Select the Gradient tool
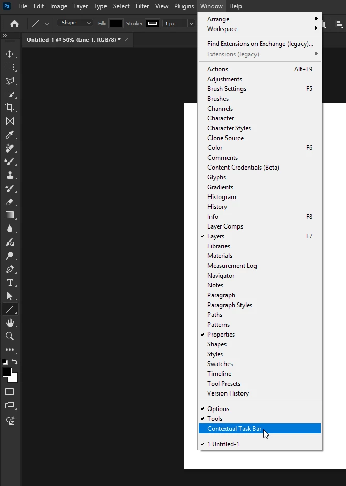The width and height of the screenshot is (346, 486). click(x=10, y=215)
